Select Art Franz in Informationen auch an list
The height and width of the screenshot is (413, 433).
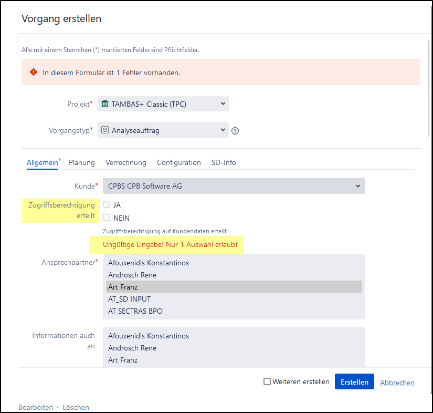(234, 360)
